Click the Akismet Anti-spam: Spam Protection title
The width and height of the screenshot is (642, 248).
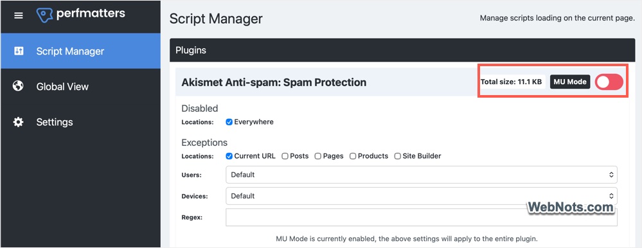pyautogui.click(x=274, y=82)
